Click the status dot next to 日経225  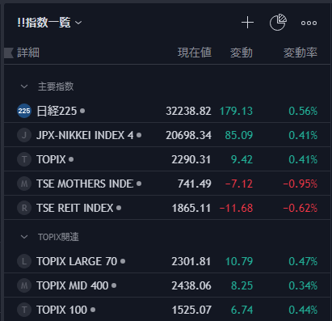coord(82,111)
